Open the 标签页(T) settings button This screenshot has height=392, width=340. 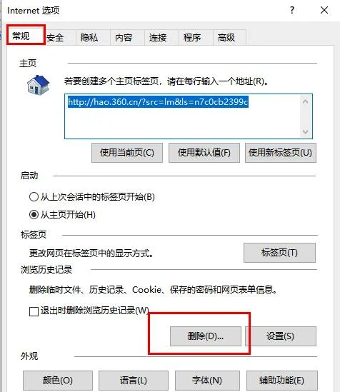click(279, 253)
